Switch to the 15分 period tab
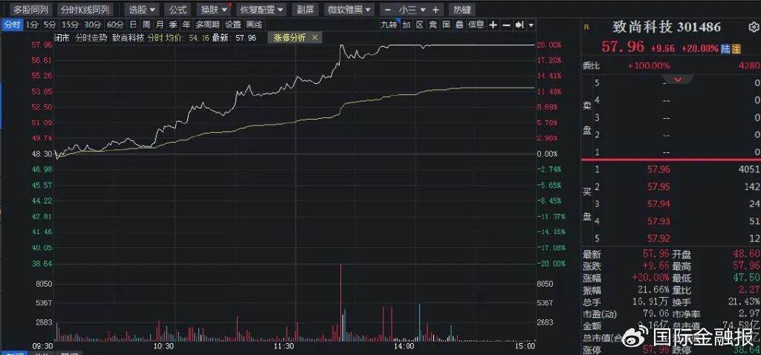Screen dimensions: 761x355 coord(70,25)
